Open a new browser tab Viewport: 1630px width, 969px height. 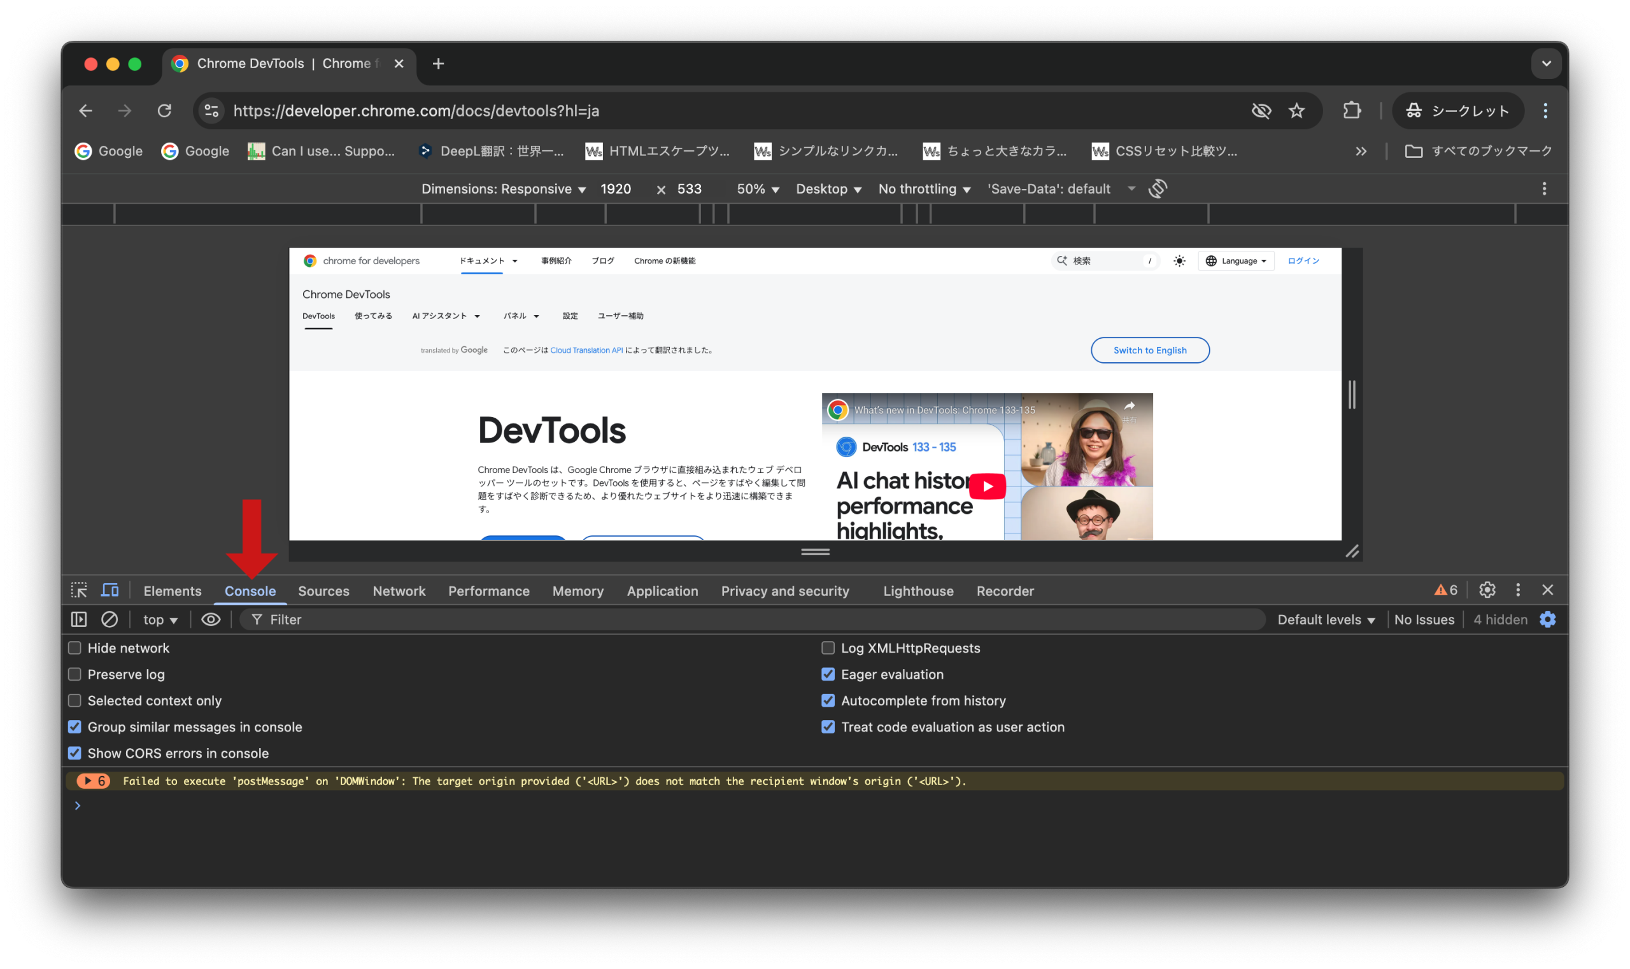[438, 63]
